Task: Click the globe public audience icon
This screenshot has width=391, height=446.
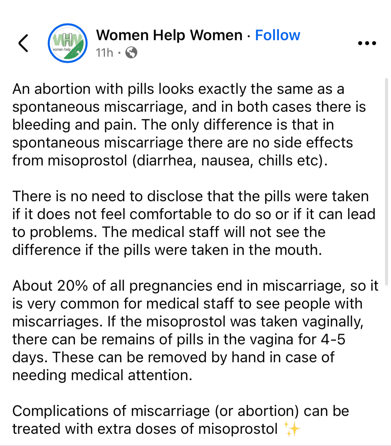Action: click(x=131, y=53)
